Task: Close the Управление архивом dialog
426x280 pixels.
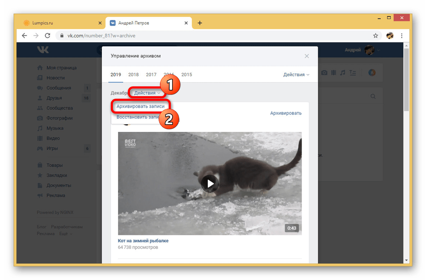Action: pyautogui.click(x=307, y=56)
